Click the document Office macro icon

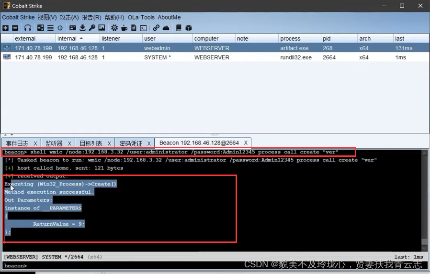(x=134, y=28)
